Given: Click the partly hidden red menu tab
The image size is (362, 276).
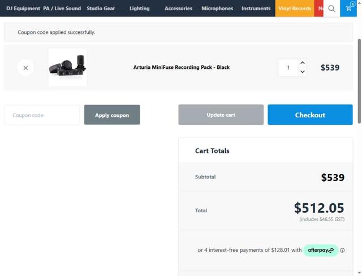Looking at the screenshot, I should [x=319, y=8].
